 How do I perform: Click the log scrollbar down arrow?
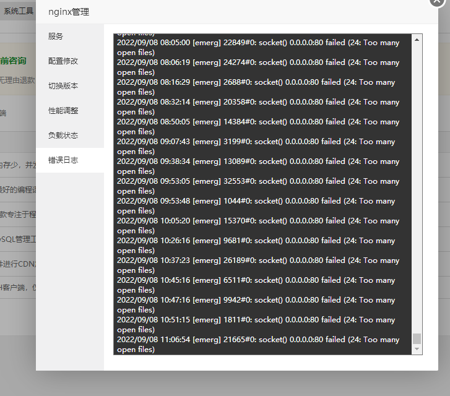point(417,349)
